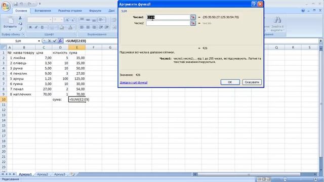The image size is (324, 182).
Task: Open the Дані ribbon tab
Action: [x=111, y=11]
